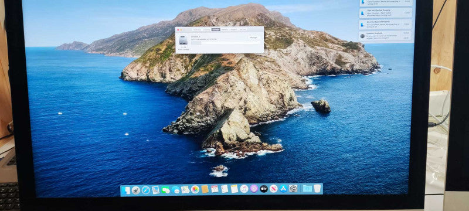The width and height of the screenshot is (469, 211).
Task: Switch to the Displays tab
Action: [x=207, y=29]
